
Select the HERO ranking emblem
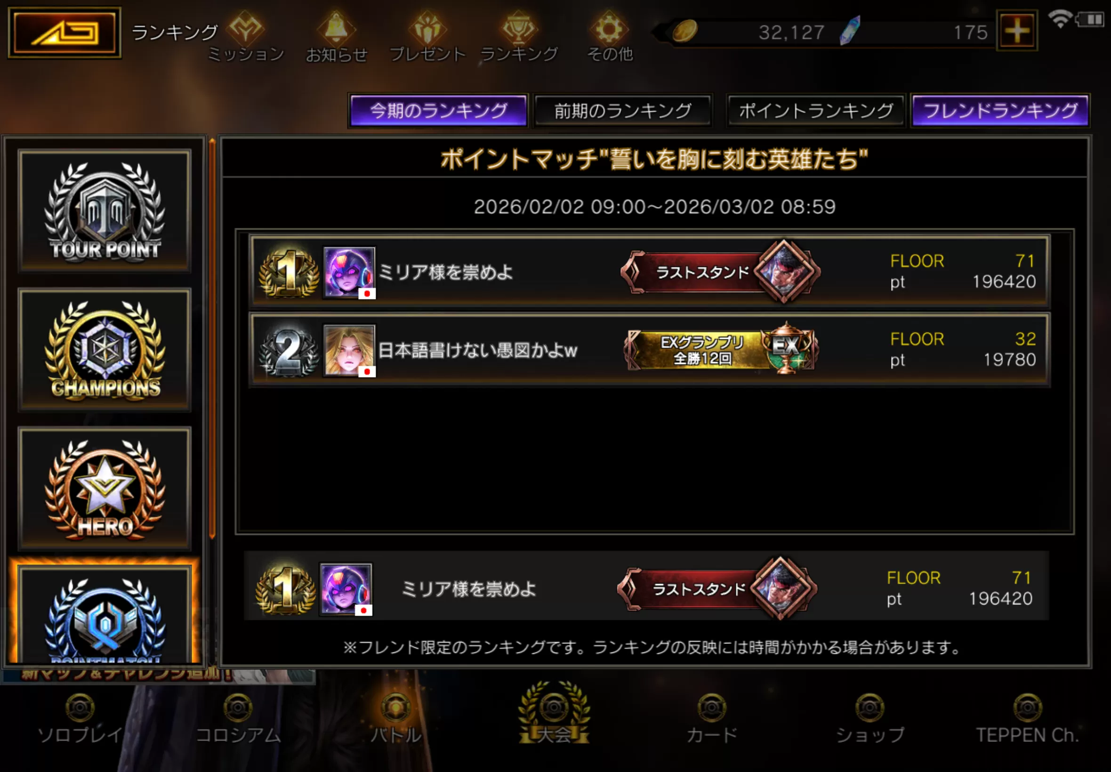105,489
